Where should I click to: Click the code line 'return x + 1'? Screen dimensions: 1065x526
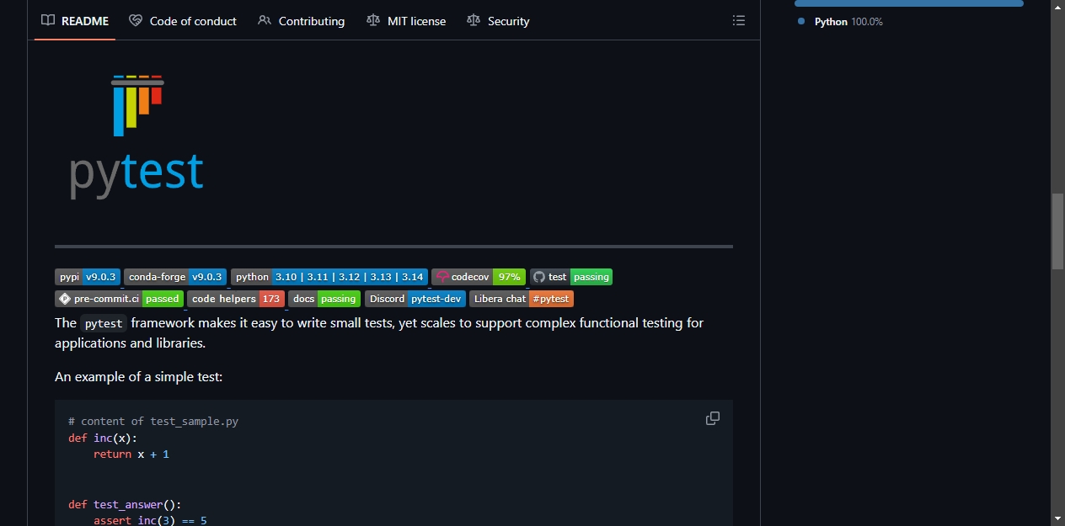point(131,454)
